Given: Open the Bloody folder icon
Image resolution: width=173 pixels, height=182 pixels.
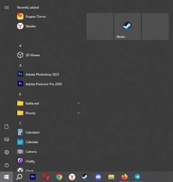Looking at the screenshot, I should [x=20, y=113].
